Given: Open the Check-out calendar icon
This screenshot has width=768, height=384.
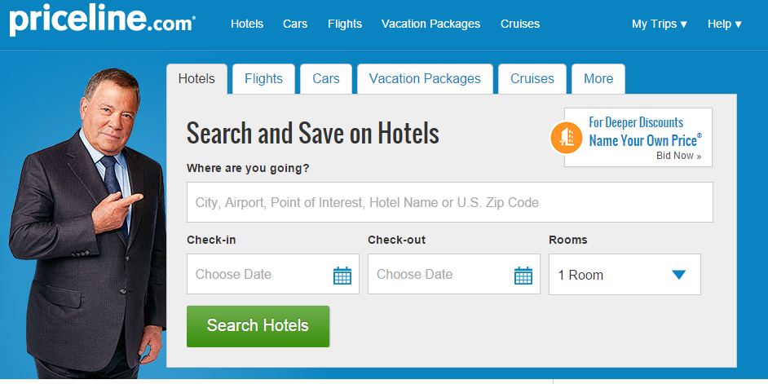Looking at the screenshot, I should [x=523, y=276].
